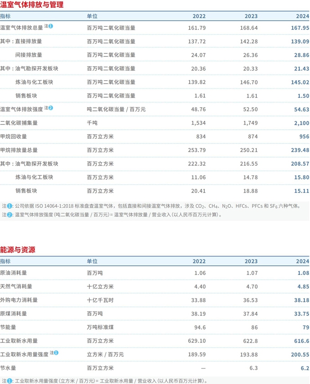Click the 注1 icon of the ISO 14064-1:2018 footnote

[x=10, y=206]
